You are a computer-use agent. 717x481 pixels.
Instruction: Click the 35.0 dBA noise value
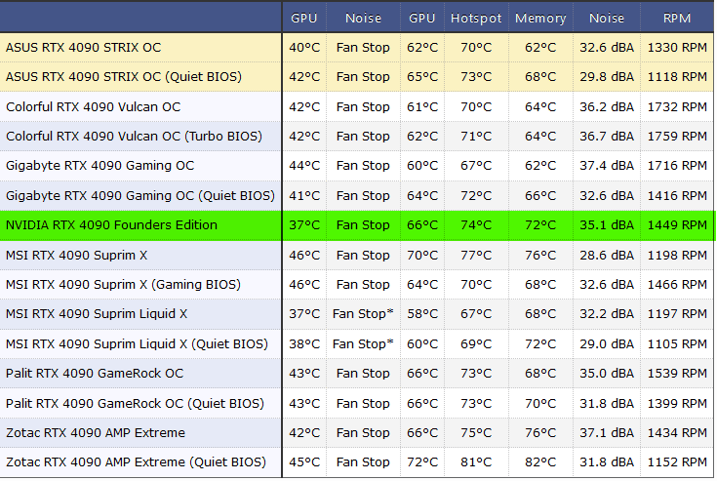[607, 373]
